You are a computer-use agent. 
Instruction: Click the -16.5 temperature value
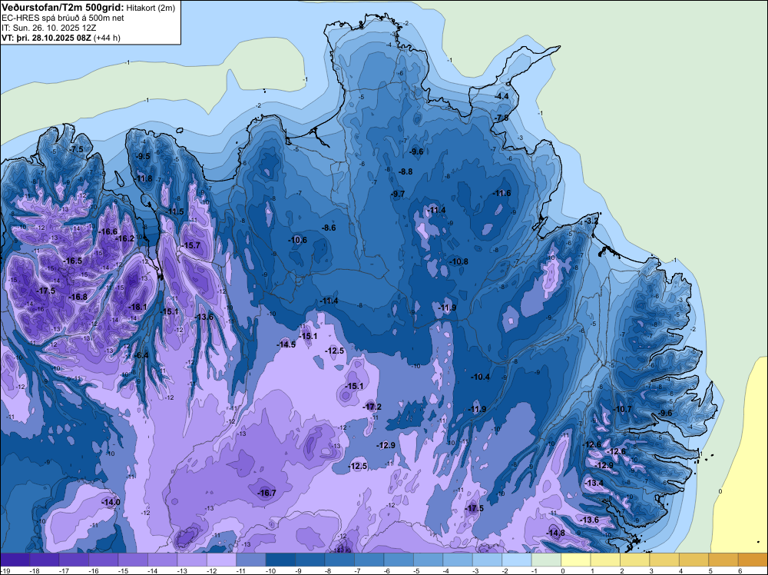tap(73, 261)
